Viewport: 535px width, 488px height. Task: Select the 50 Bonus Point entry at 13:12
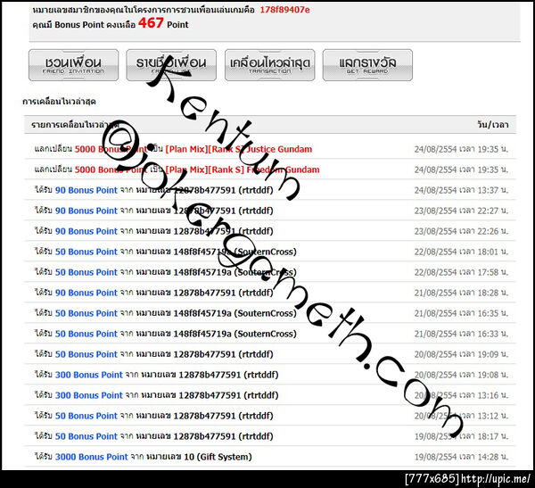[270, 416]
